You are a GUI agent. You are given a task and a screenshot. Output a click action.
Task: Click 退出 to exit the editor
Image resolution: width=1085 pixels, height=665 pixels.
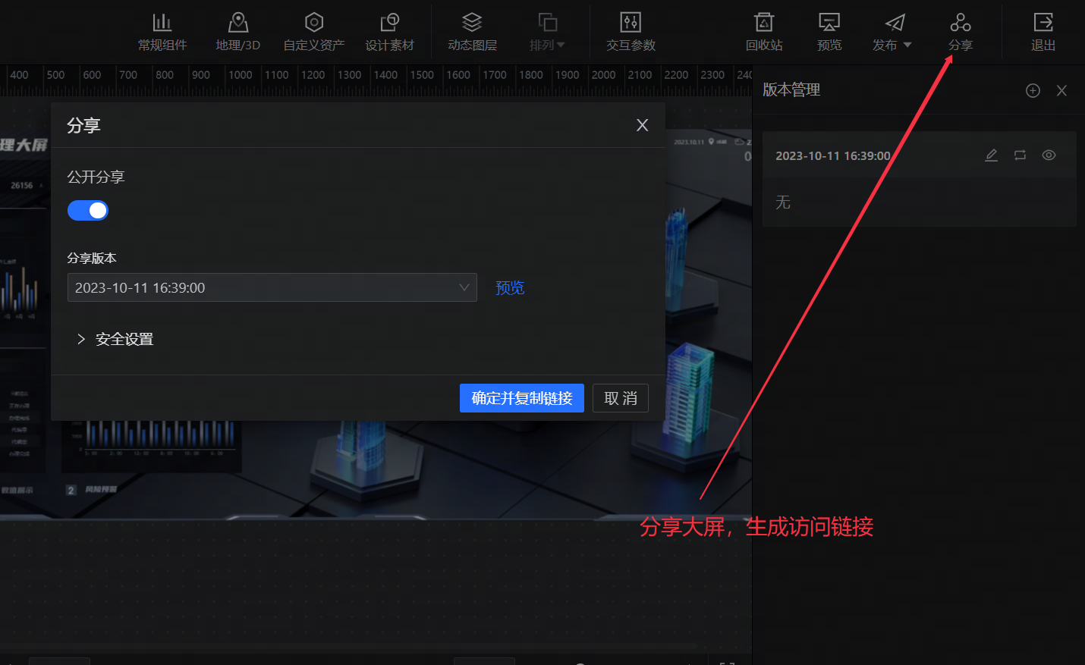1043,30
